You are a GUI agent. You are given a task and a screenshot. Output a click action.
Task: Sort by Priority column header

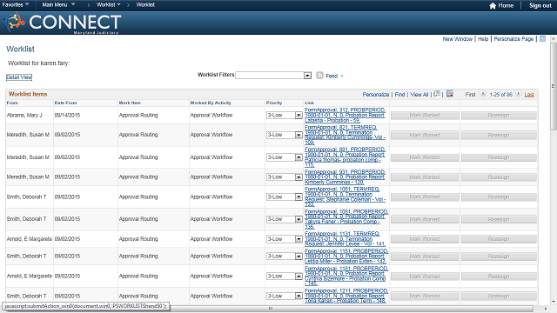[274, 103]
